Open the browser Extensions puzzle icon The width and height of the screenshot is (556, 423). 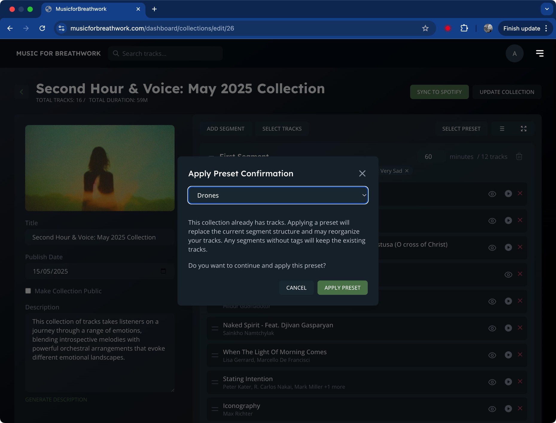tap(464, 28)
